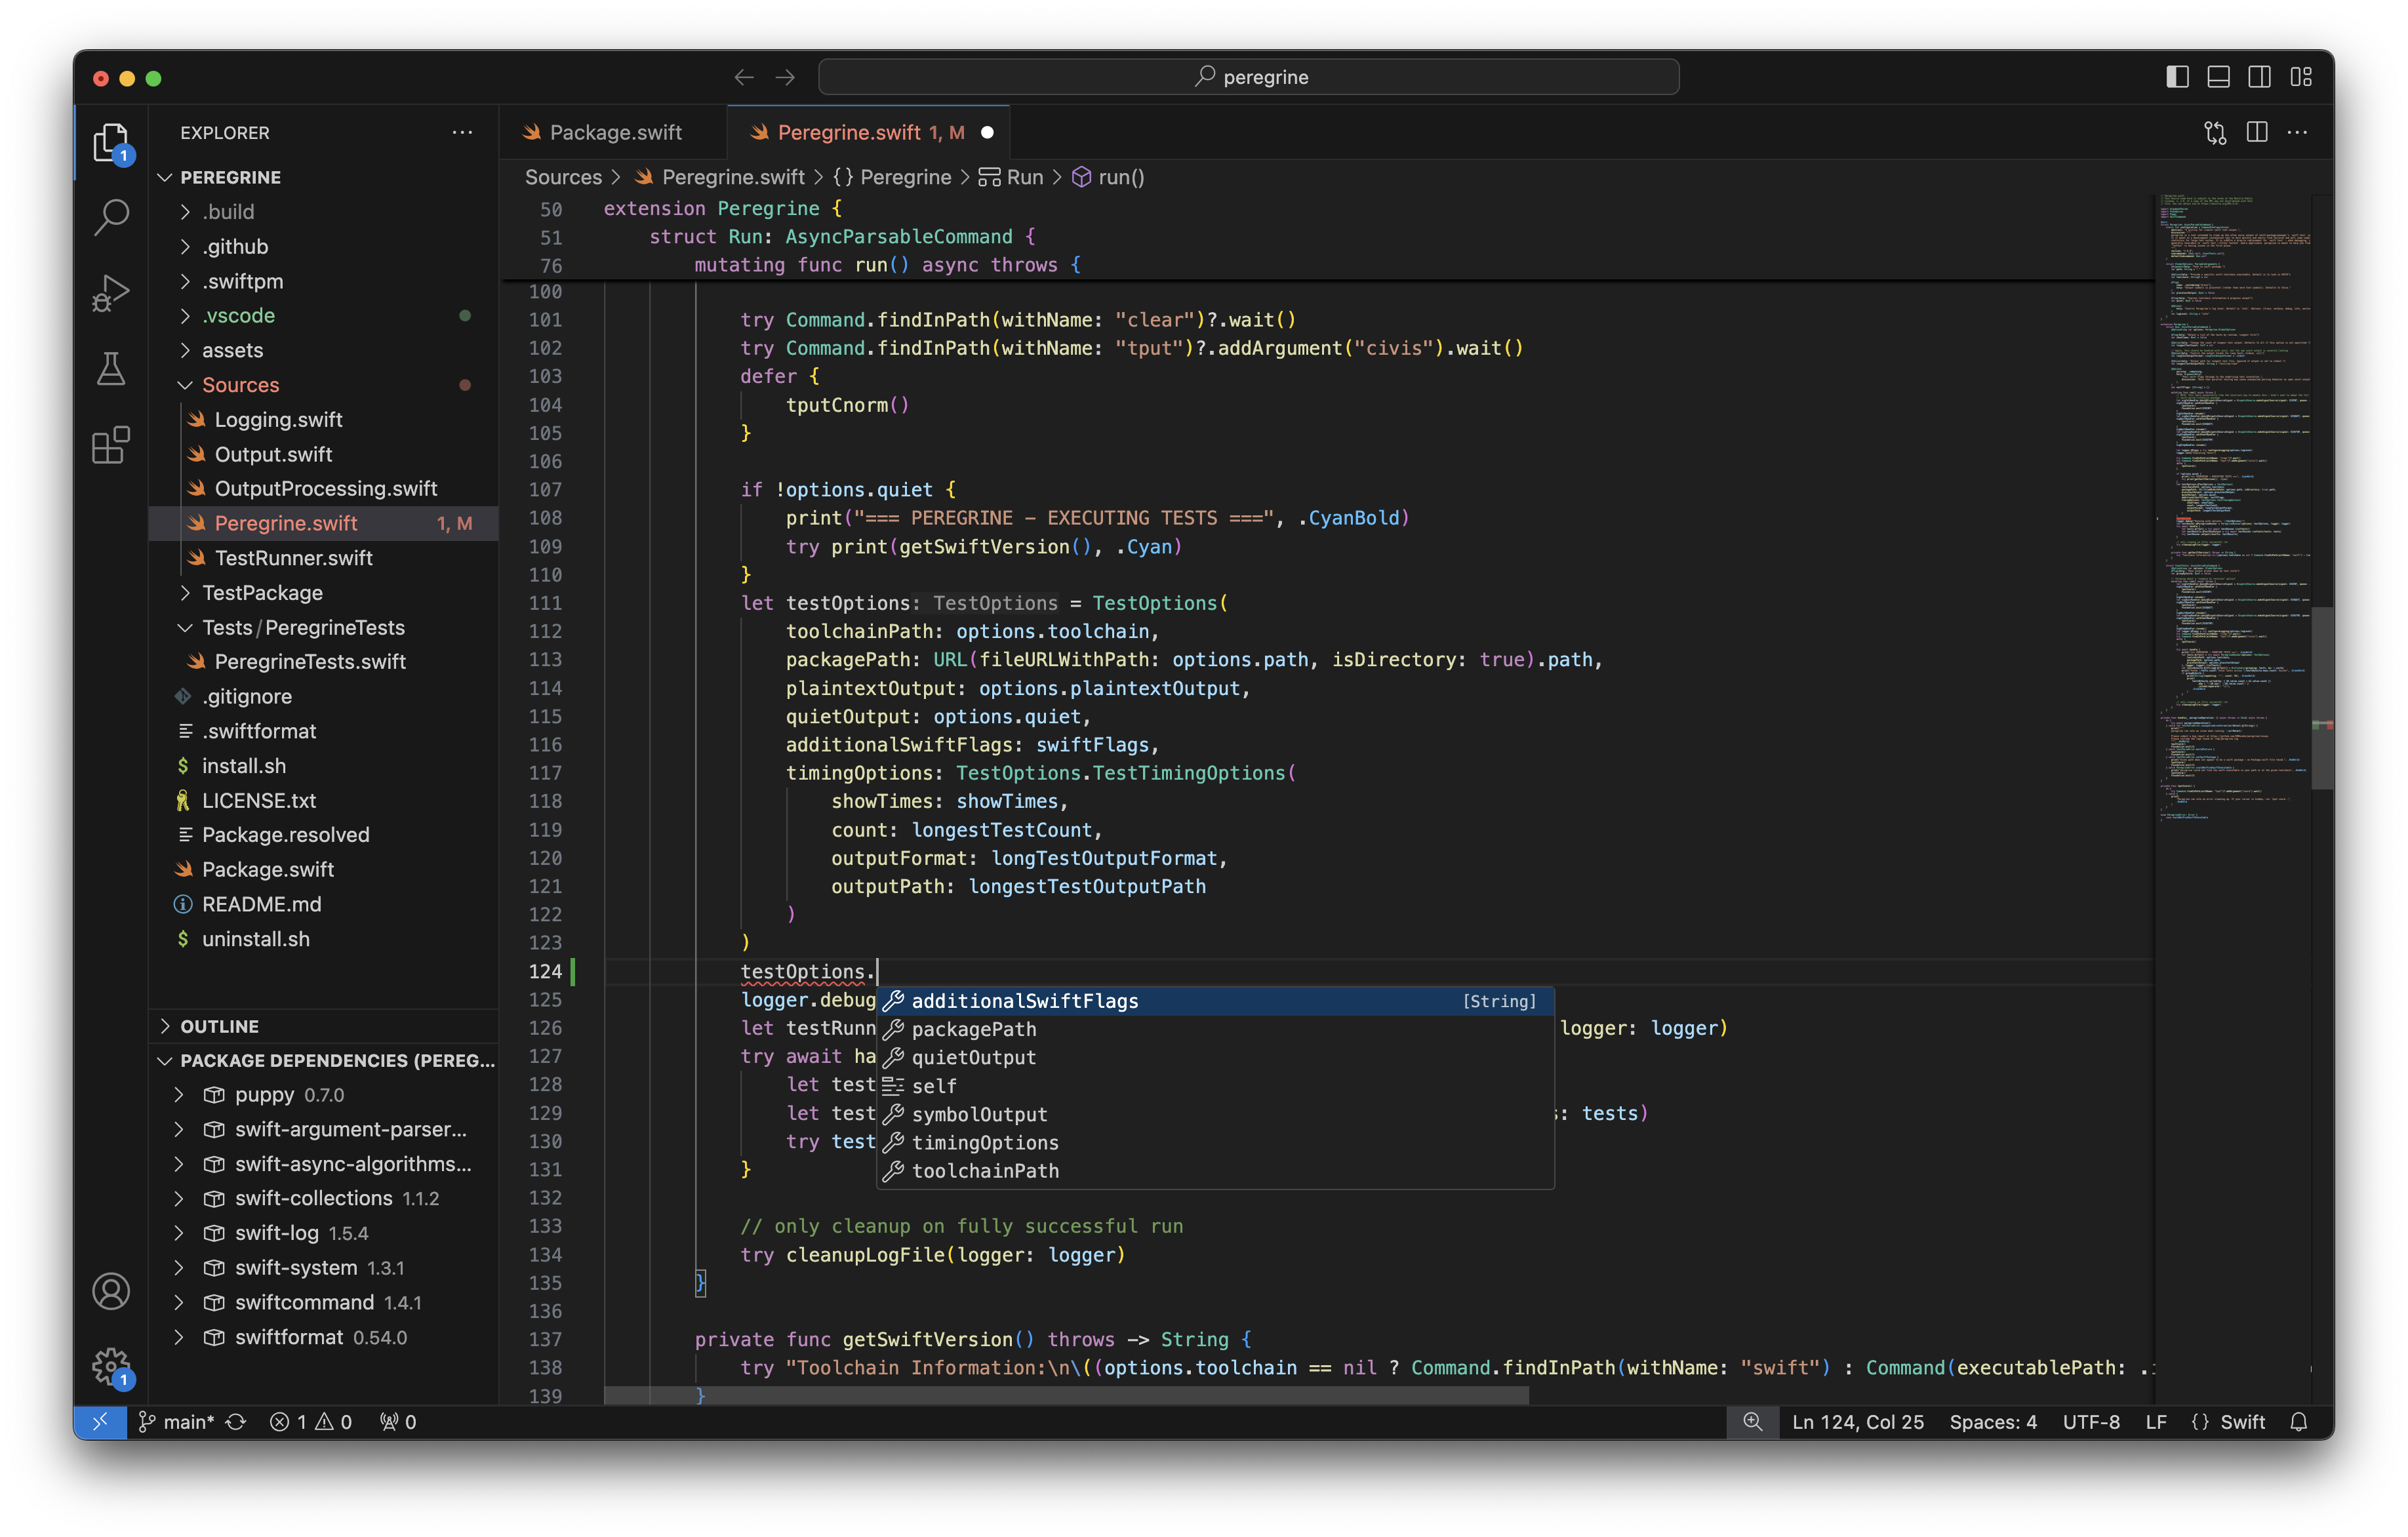Open the remote connection indicator
Image resolution: width=2408 pixels, height=1537 pixels.
click(x=100, y=1421)
